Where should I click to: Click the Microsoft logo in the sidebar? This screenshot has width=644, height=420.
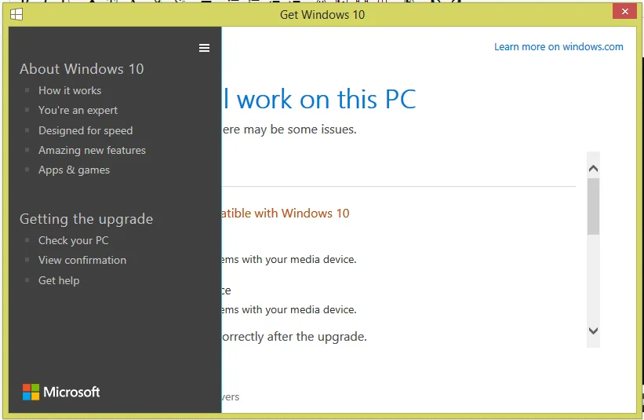61,392
